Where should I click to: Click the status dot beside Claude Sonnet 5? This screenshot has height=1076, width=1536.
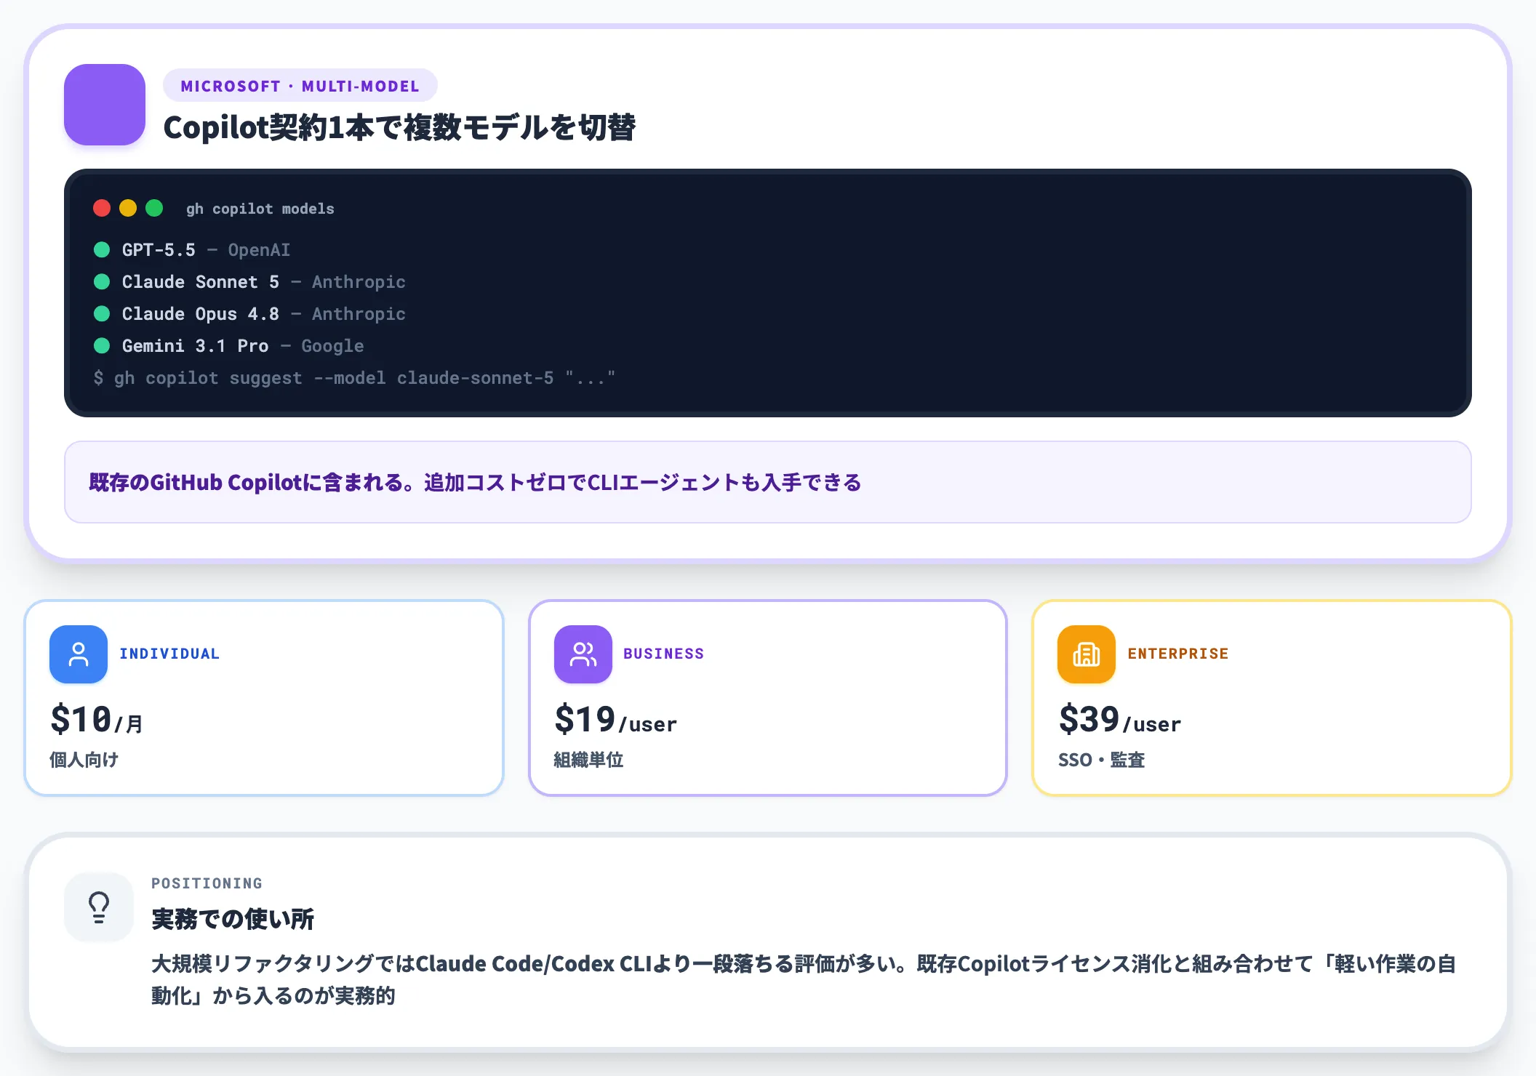tap(102, 282)
